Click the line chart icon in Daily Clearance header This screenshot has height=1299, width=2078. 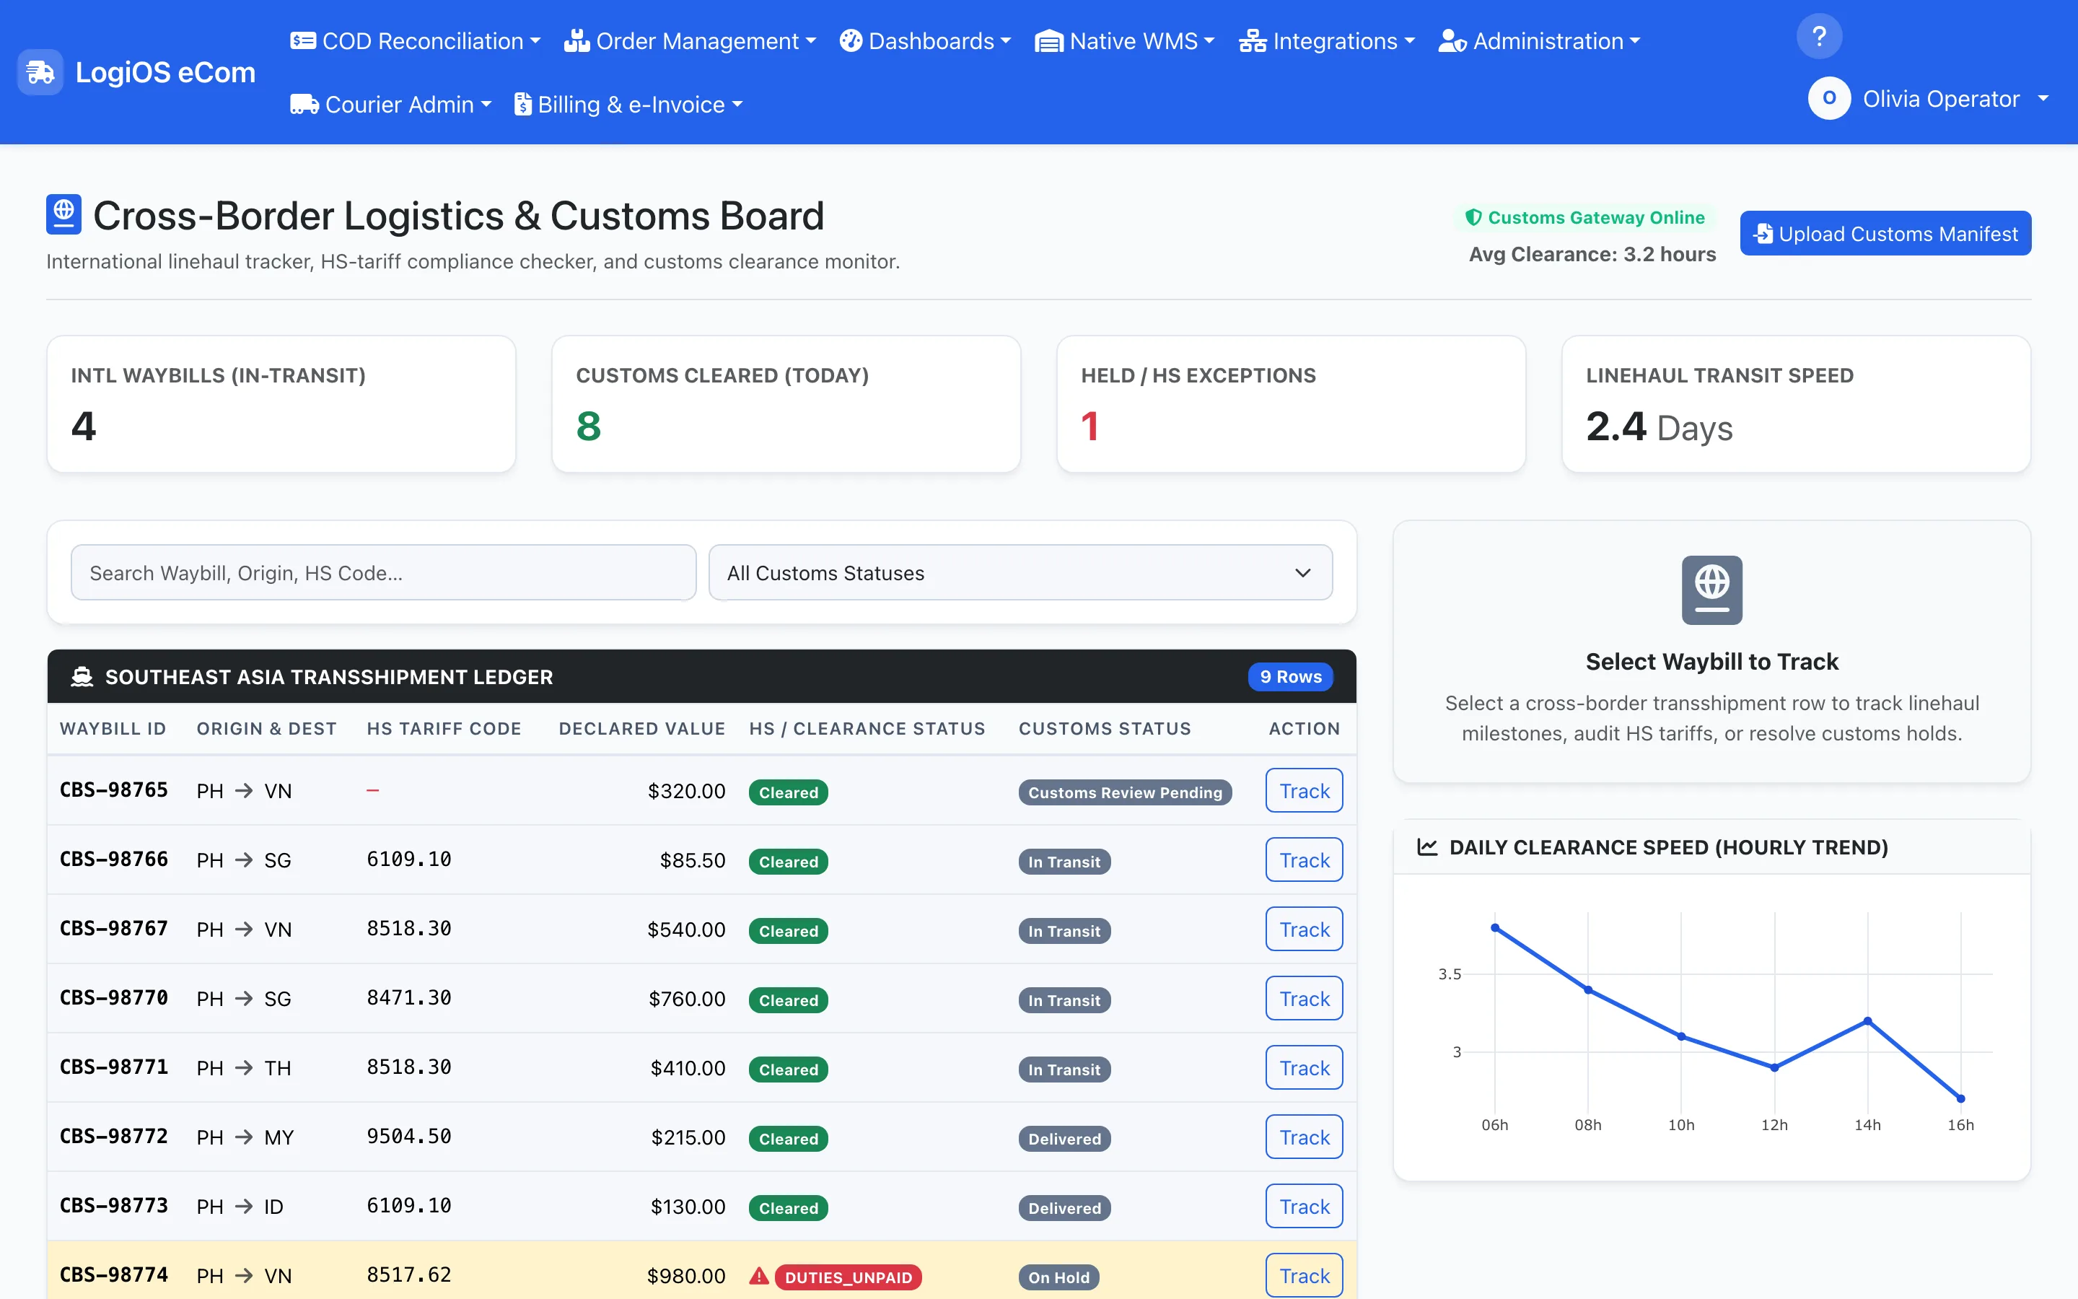(x=1427, y=847)
